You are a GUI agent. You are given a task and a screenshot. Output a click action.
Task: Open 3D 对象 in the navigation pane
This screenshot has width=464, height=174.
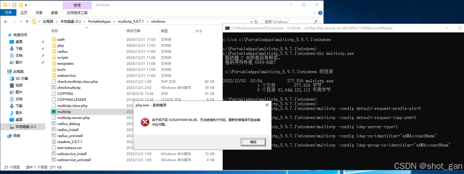click(x=22, y=78)
